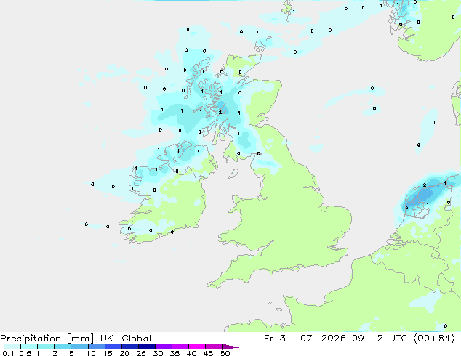Click the 0.1–0.5 mm legend swatch
This screenshot has width=461, height=356.
12,347
